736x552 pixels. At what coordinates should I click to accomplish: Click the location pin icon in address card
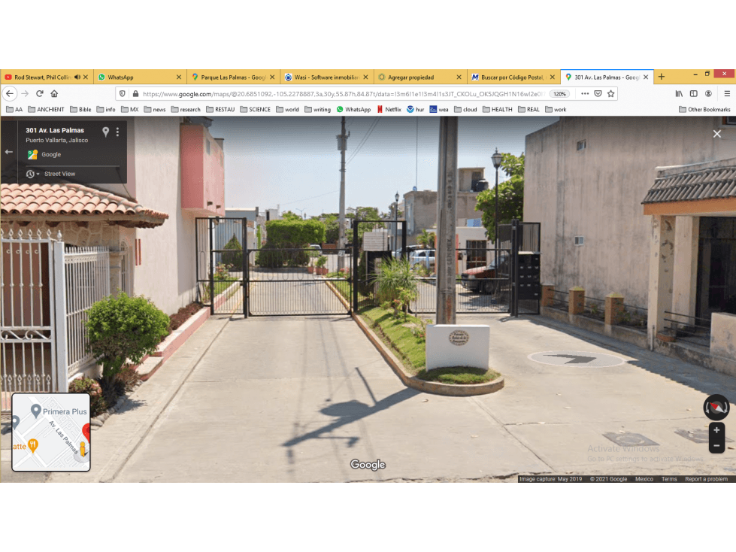105,132
